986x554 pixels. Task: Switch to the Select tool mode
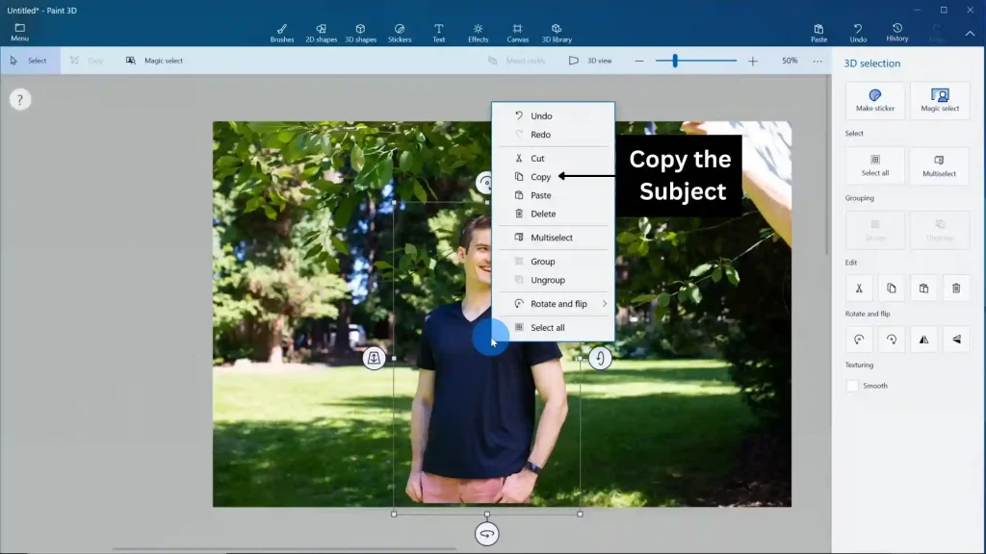pyautogui.click(x=30, y=60)
